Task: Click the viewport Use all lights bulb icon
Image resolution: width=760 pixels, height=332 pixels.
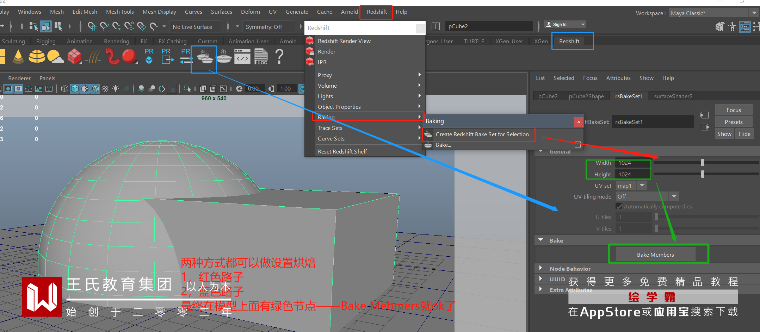Action: (116, 89)
